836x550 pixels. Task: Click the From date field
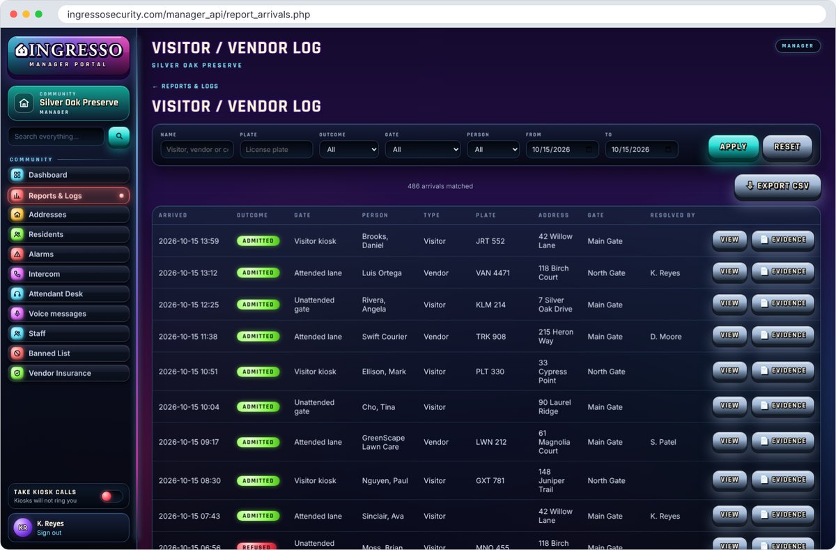(x=562, y=150)
